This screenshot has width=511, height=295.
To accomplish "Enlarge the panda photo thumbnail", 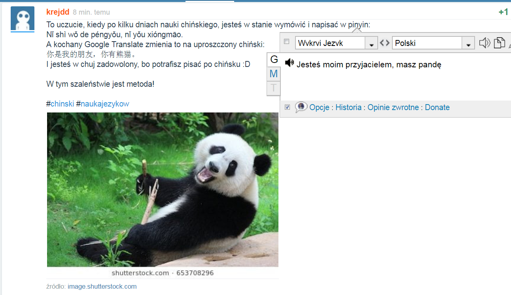I will (163, 190).
